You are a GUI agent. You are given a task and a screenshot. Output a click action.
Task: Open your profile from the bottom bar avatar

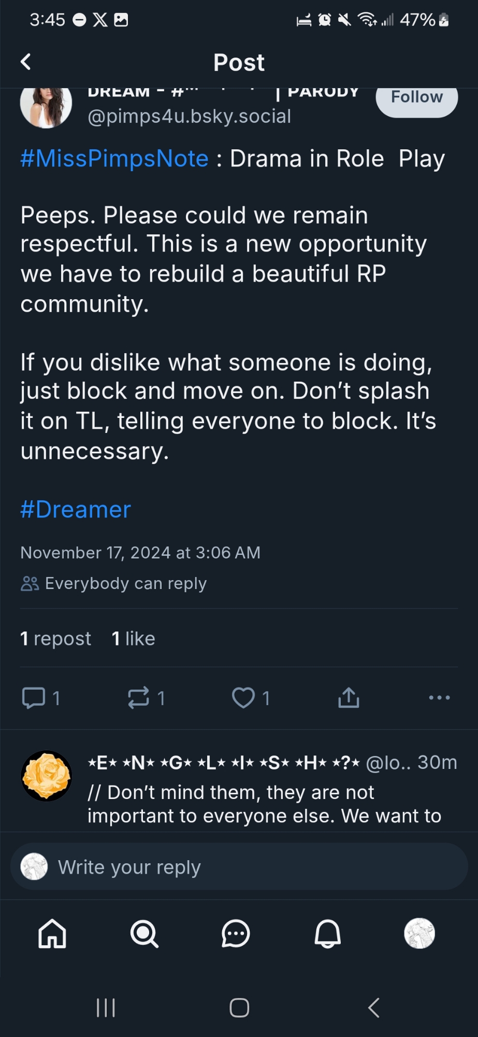click(x=419, y=934)
